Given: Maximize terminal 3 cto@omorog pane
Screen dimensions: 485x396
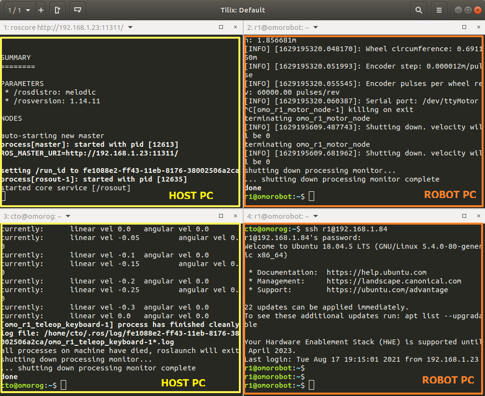Looking at the screenshot, I should pos(221,216).
